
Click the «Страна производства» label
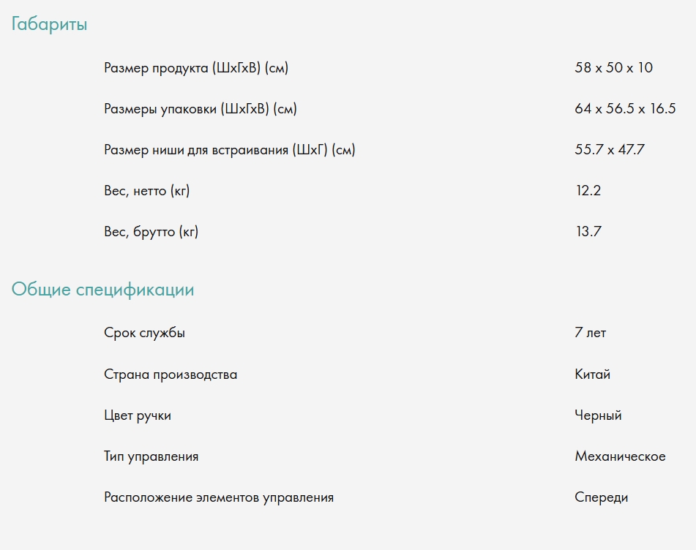(171, 374)
